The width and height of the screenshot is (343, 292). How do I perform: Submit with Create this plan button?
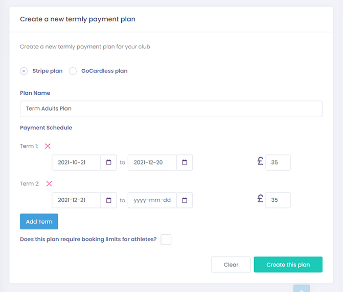pos(288,264)
